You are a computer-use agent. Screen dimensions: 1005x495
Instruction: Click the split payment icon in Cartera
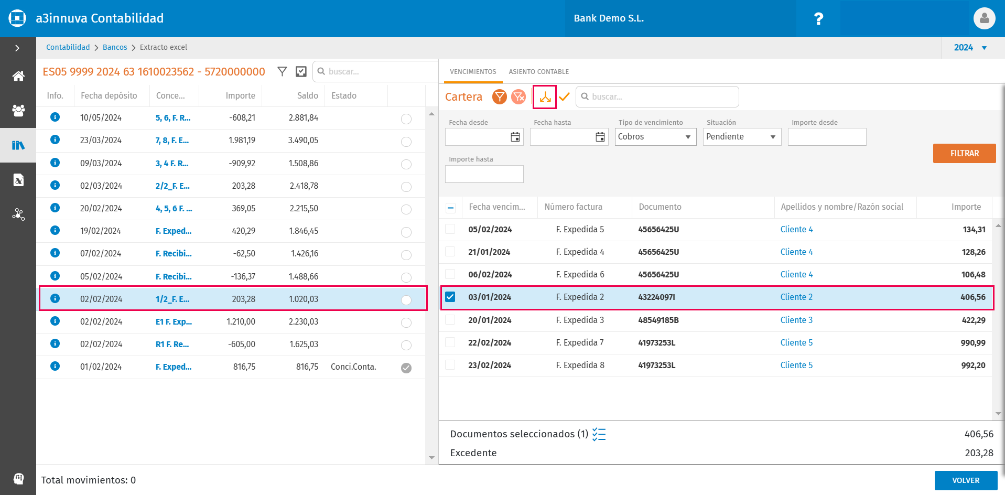click(x=545, y=97)
